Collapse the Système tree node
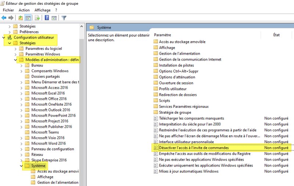The width and height of the screenshot is (294, 186). click(x=21, y=166)
